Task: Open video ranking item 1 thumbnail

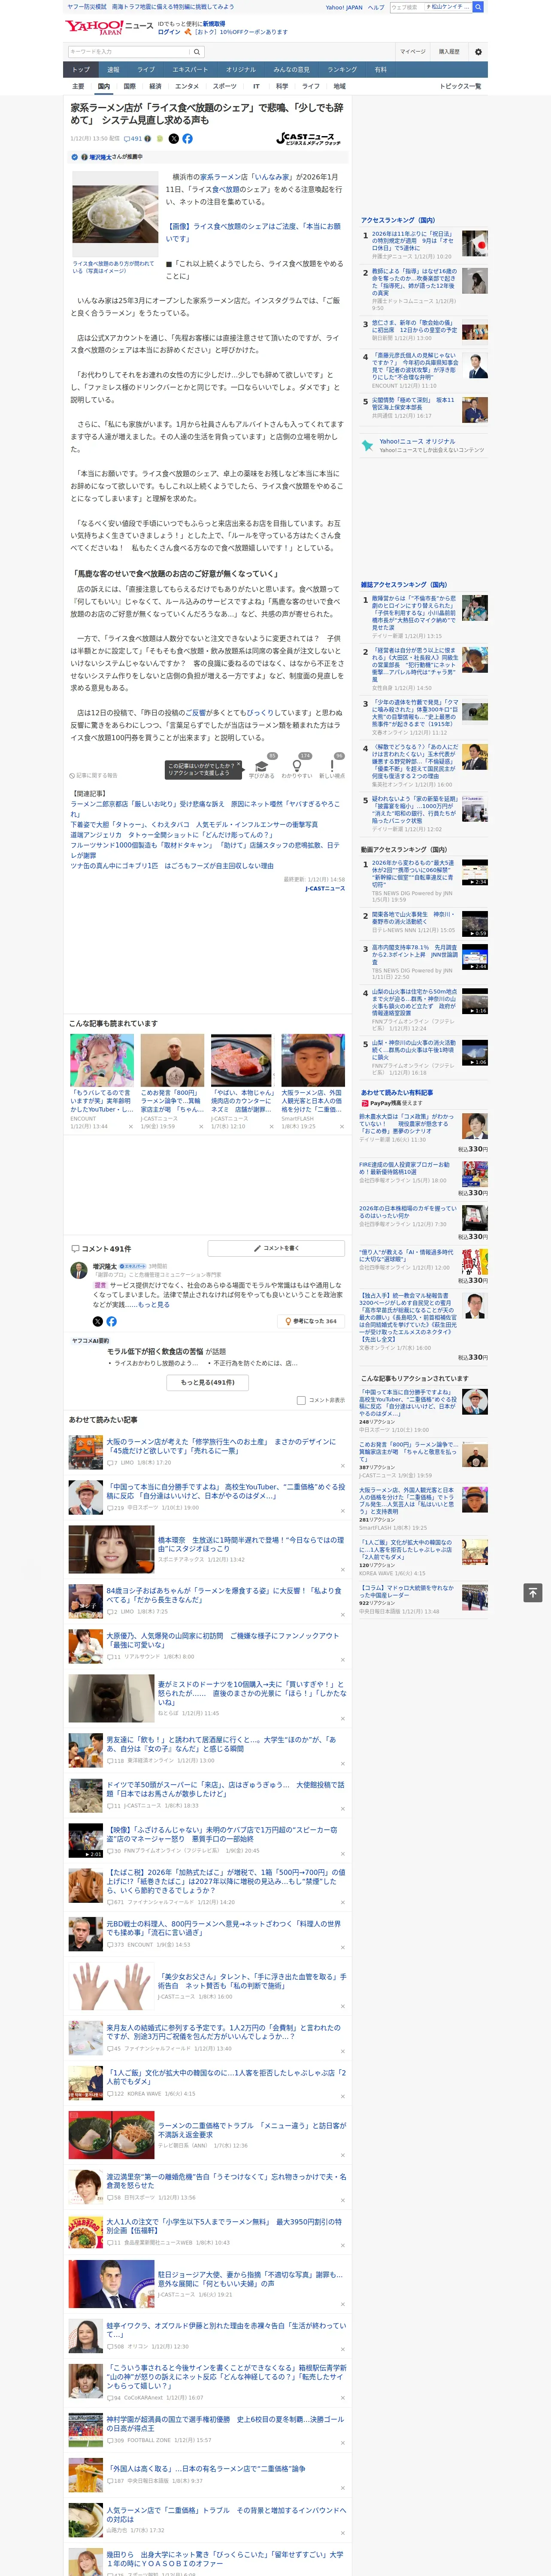Action: point(475,872)
